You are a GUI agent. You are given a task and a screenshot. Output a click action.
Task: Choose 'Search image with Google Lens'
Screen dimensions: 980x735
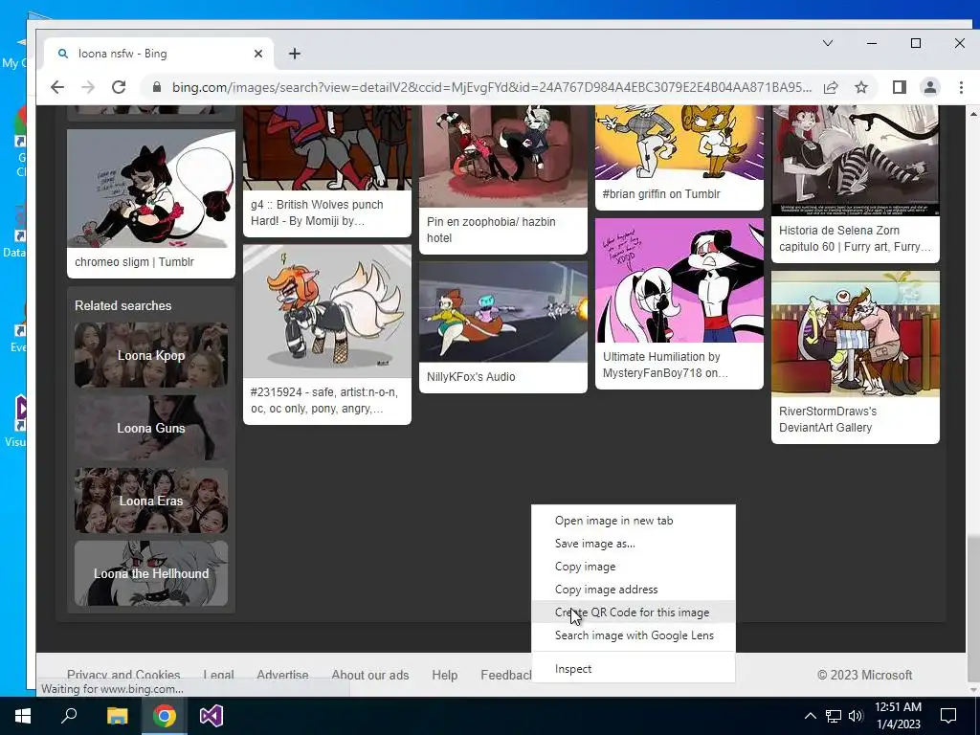[634, 635]
